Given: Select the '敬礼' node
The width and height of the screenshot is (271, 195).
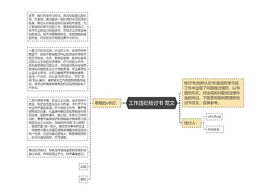Looking at the screenshot, I should (x=83, y=179).
